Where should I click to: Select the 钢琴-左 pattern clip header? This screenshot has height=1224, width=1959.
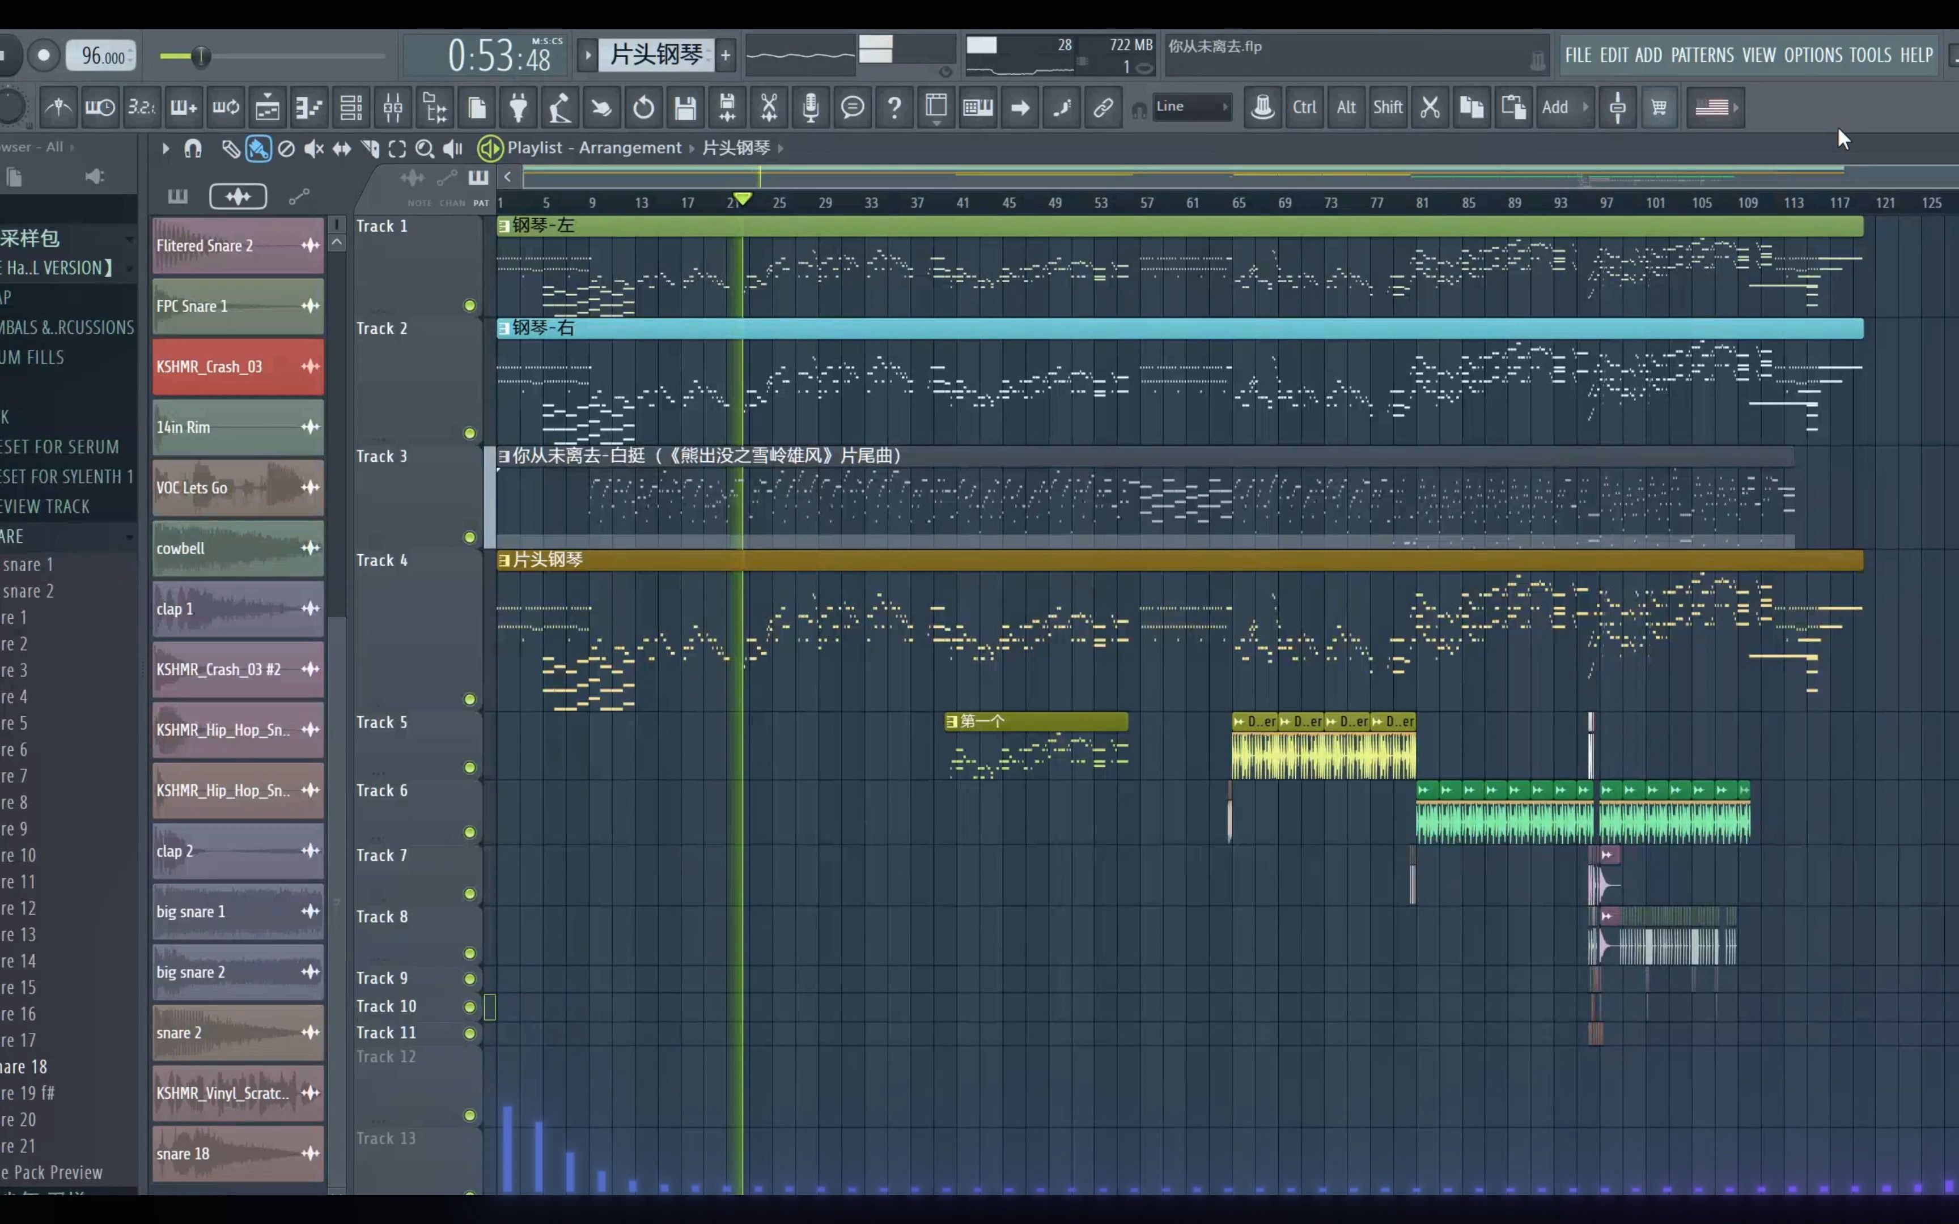tap(1180, 226)
